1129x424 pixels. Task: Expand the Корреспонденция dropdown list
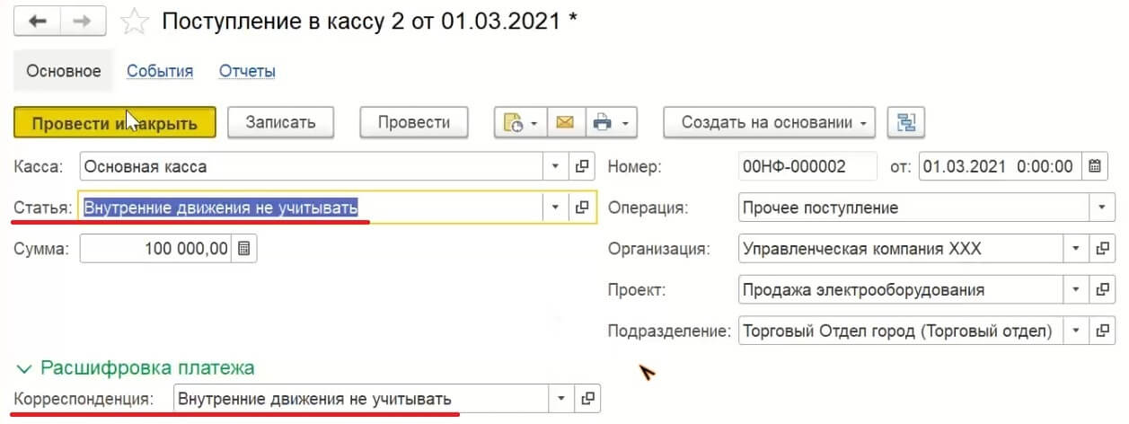pyautogui.click(x=560, y=398)
